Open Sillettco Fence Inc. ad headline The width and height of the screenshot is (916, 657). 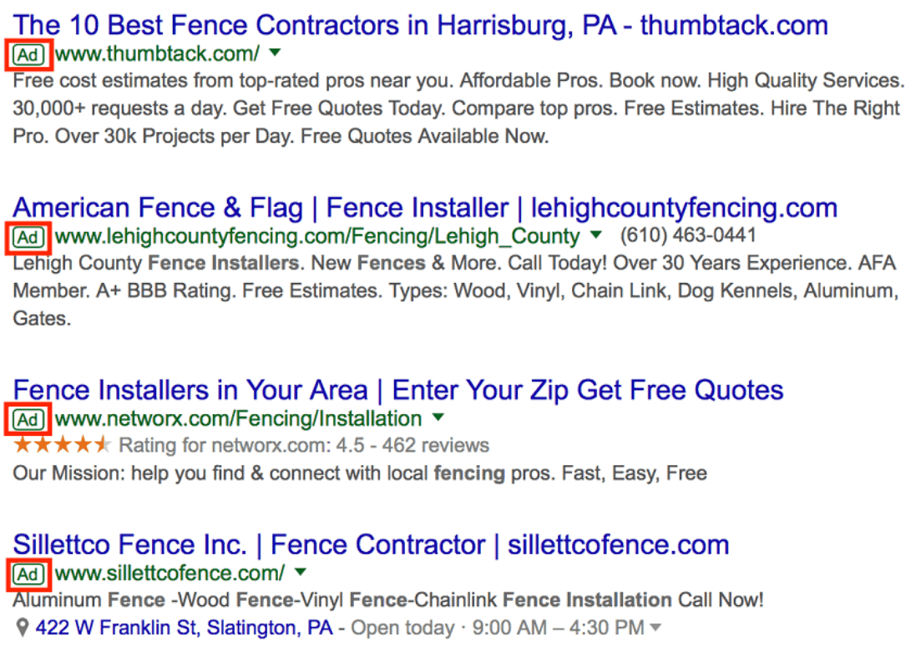click(371, 545)
